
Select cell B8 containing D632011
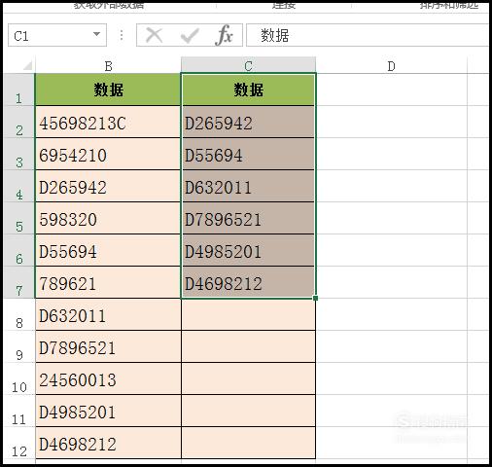(108, 314)
